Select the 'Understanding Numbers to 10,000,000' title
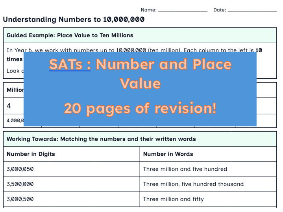 pyautogui.click(x=74, y=20)
